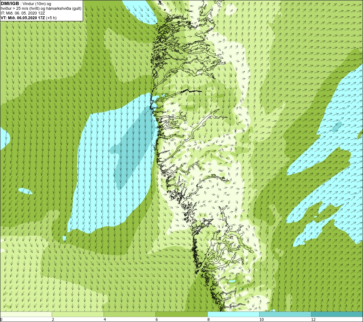Click the legend scale value '4'
363x322 pixels.
[x=105, y=319]
